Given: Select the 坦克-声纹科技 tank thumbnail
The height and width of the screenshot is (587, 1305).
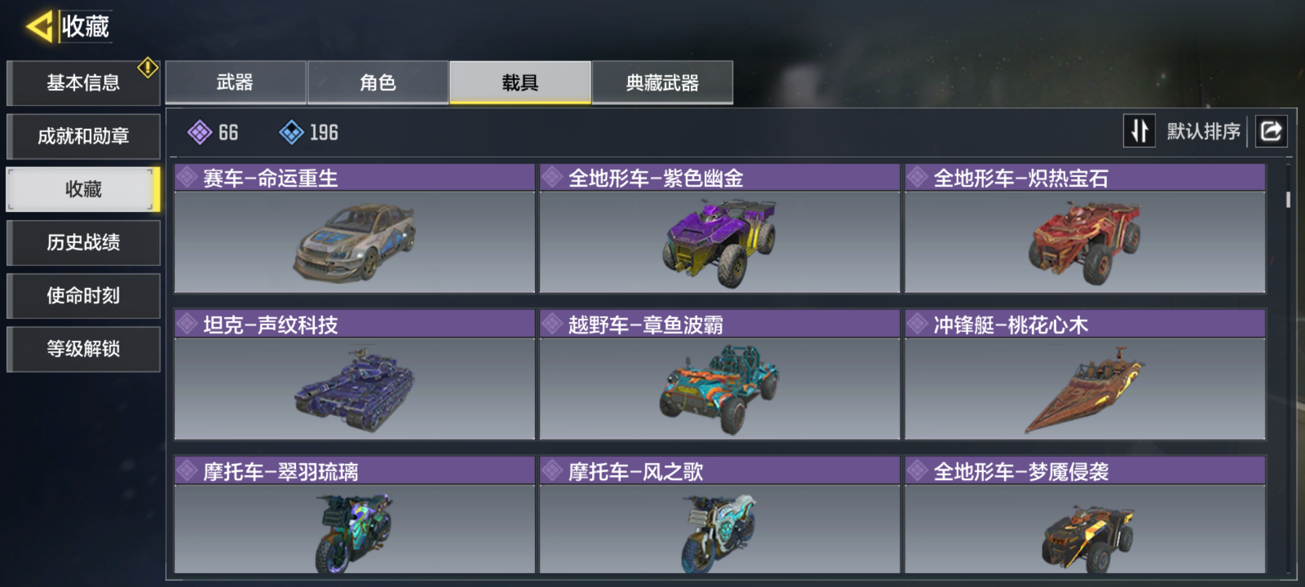Looking at the screenshot, I should [x=355, y=388].
